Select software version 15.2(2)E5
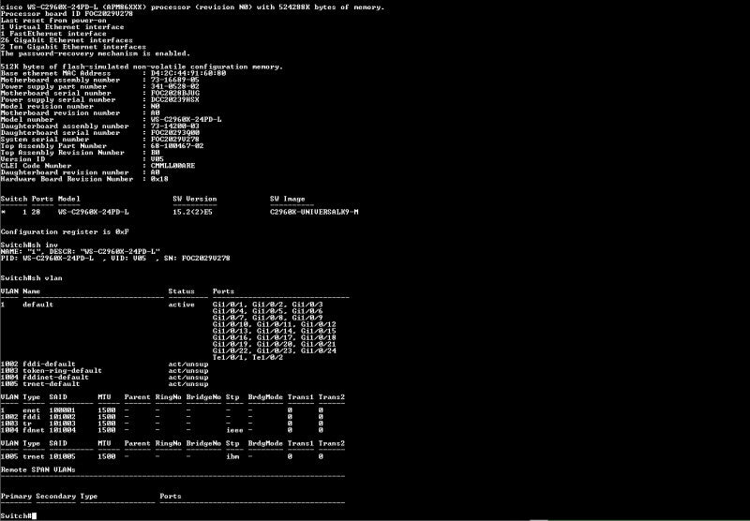750x521 pixels. pyautogui.click(x=193, y=212)
